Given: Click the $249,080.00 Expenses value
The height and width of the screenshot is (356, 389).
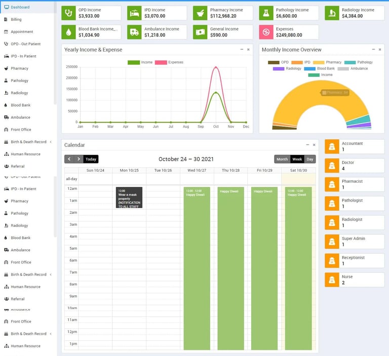Looking at the screenshot, I should 289,35.
